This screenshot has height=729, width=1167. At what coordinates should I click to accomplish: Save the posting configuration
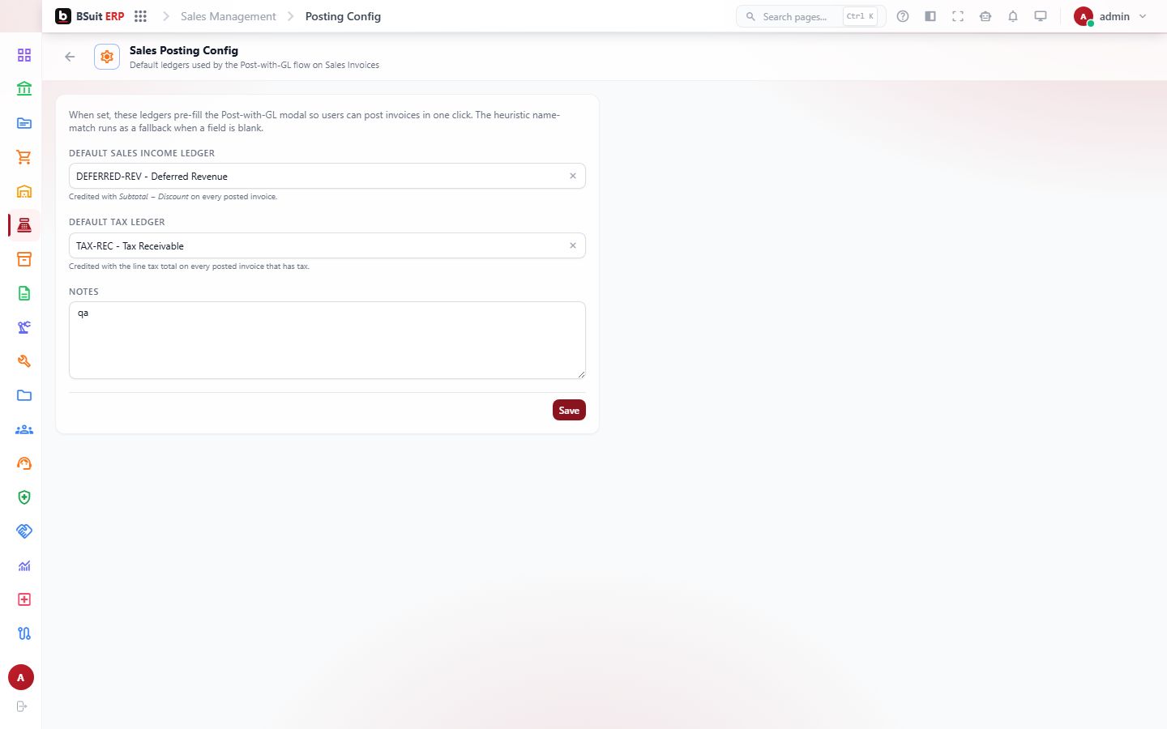pyautogui.click(x=569, y=410)
